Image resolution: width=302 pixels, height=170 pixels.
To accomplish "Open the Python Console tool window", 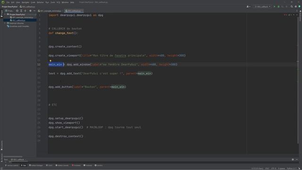I will (62, 165).
